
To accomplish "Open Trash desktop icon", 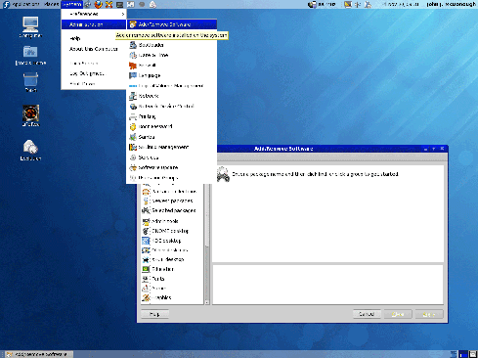I will click(x=30, y=82).
